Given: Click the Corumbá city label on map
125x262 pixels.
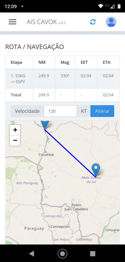Looking at the screenshot, I should [x=46, y=155].
